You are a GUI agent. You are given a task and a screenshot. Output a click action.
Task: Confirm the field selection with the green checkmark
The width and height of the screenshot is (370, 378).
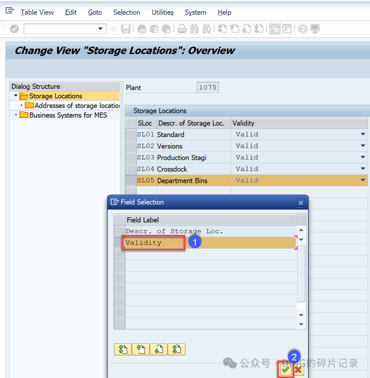(x=286, y=369)
